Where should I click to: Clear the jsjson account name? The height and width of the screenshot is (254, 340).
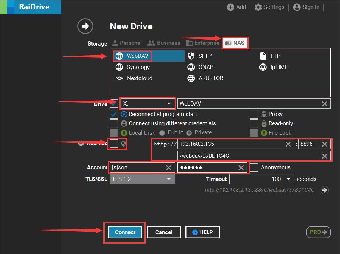(x=169, y=167)
